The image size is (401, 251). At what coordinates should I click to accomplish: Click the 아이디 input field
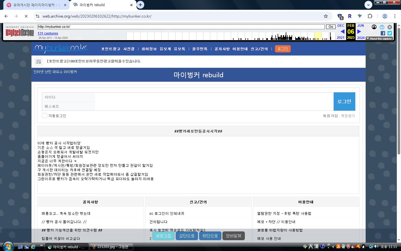[x=214, y=97]
